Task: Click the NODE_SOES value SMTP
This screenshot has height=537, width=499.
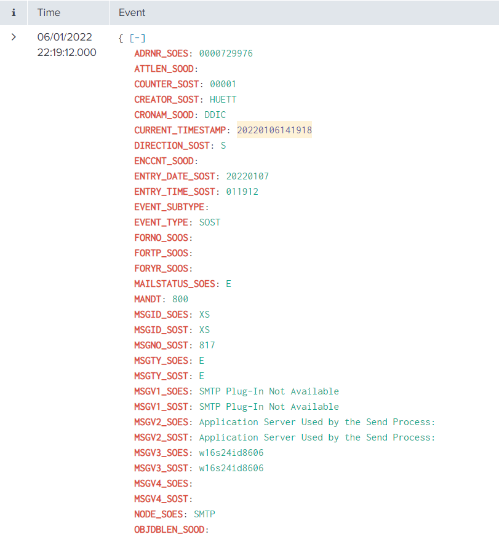Action: click(204, 514)
